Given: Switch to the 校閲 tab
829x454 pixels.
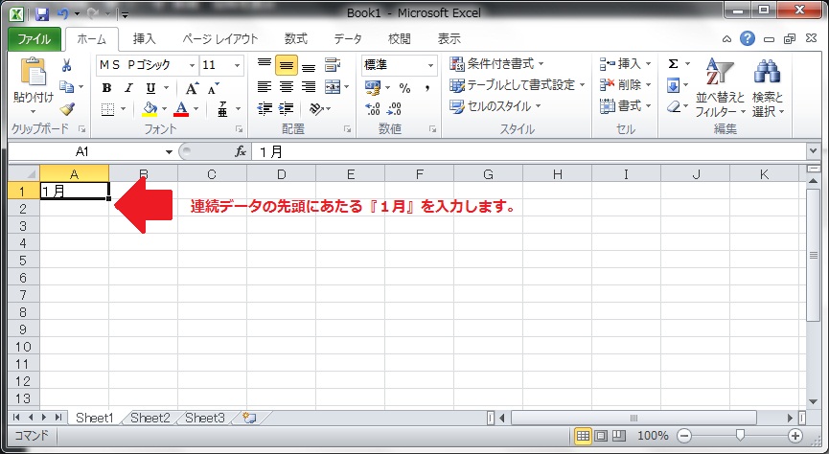Looking at the screenshot, I should pyautogui.click(x=400, y=39).
